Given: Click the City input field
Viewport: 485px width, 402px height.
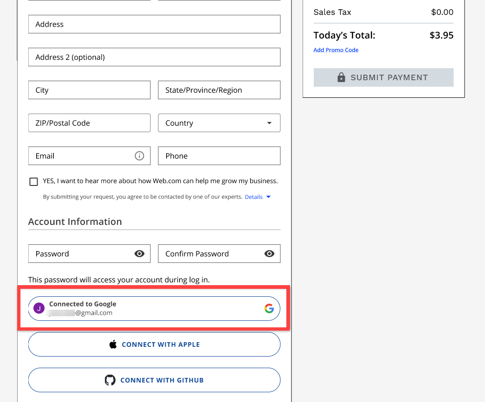Looking at the screenshot, I should (89, 90).
